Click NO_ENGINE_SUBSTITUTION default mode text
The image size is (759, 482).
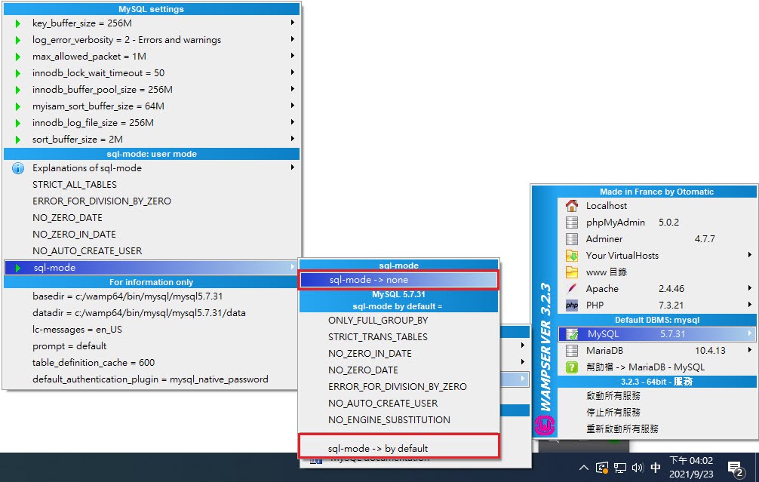pyautogui.click(x=389, y=420)
